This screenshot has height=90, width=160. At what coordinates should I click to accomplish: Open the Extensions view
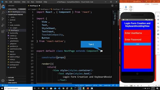[x=3, y=31]
